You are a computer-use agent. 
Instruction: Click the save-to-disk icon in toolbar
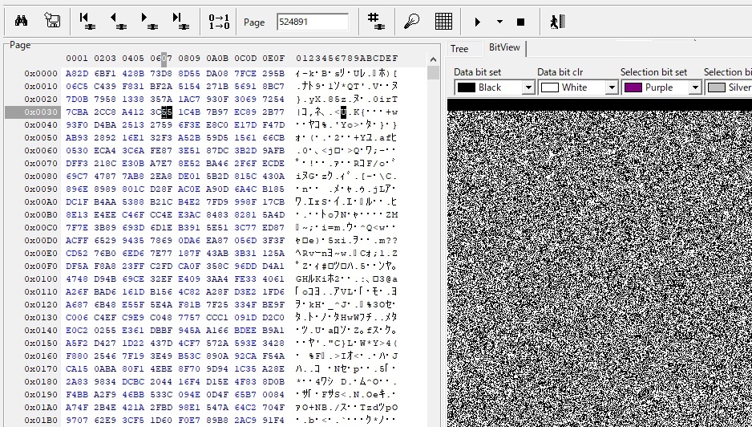pos(52,22)
